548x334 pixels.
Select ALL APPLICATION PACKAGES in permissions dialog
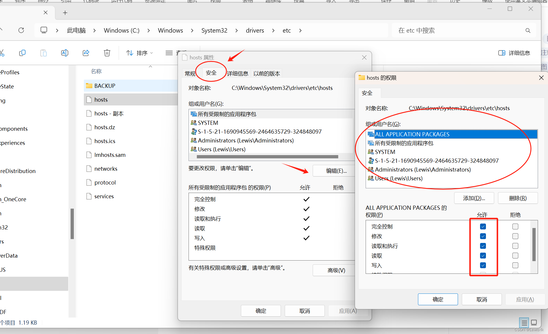[452, 134]
